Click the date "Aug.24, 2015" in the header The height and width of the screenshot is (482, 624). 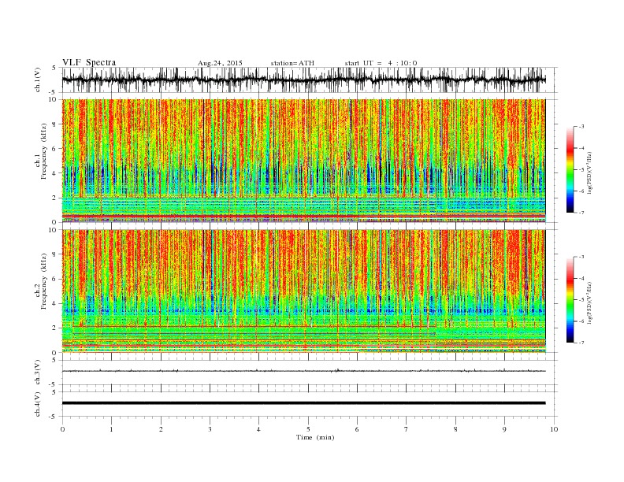[x=220, y=63]
